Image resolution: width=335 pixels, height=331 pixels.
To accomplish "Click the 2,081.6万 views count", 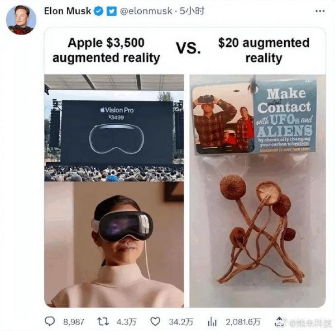I will click(x=243, y=322).
